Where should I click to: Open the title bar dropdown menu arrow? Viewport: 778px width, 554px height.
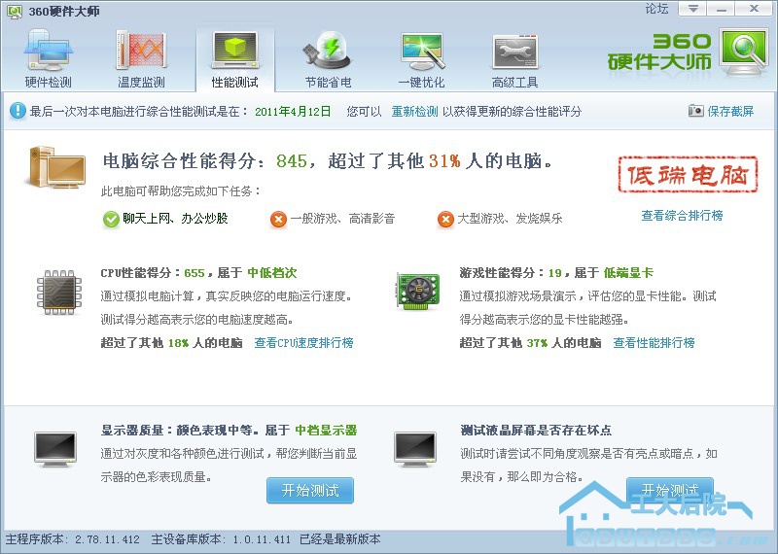(692, 9)
